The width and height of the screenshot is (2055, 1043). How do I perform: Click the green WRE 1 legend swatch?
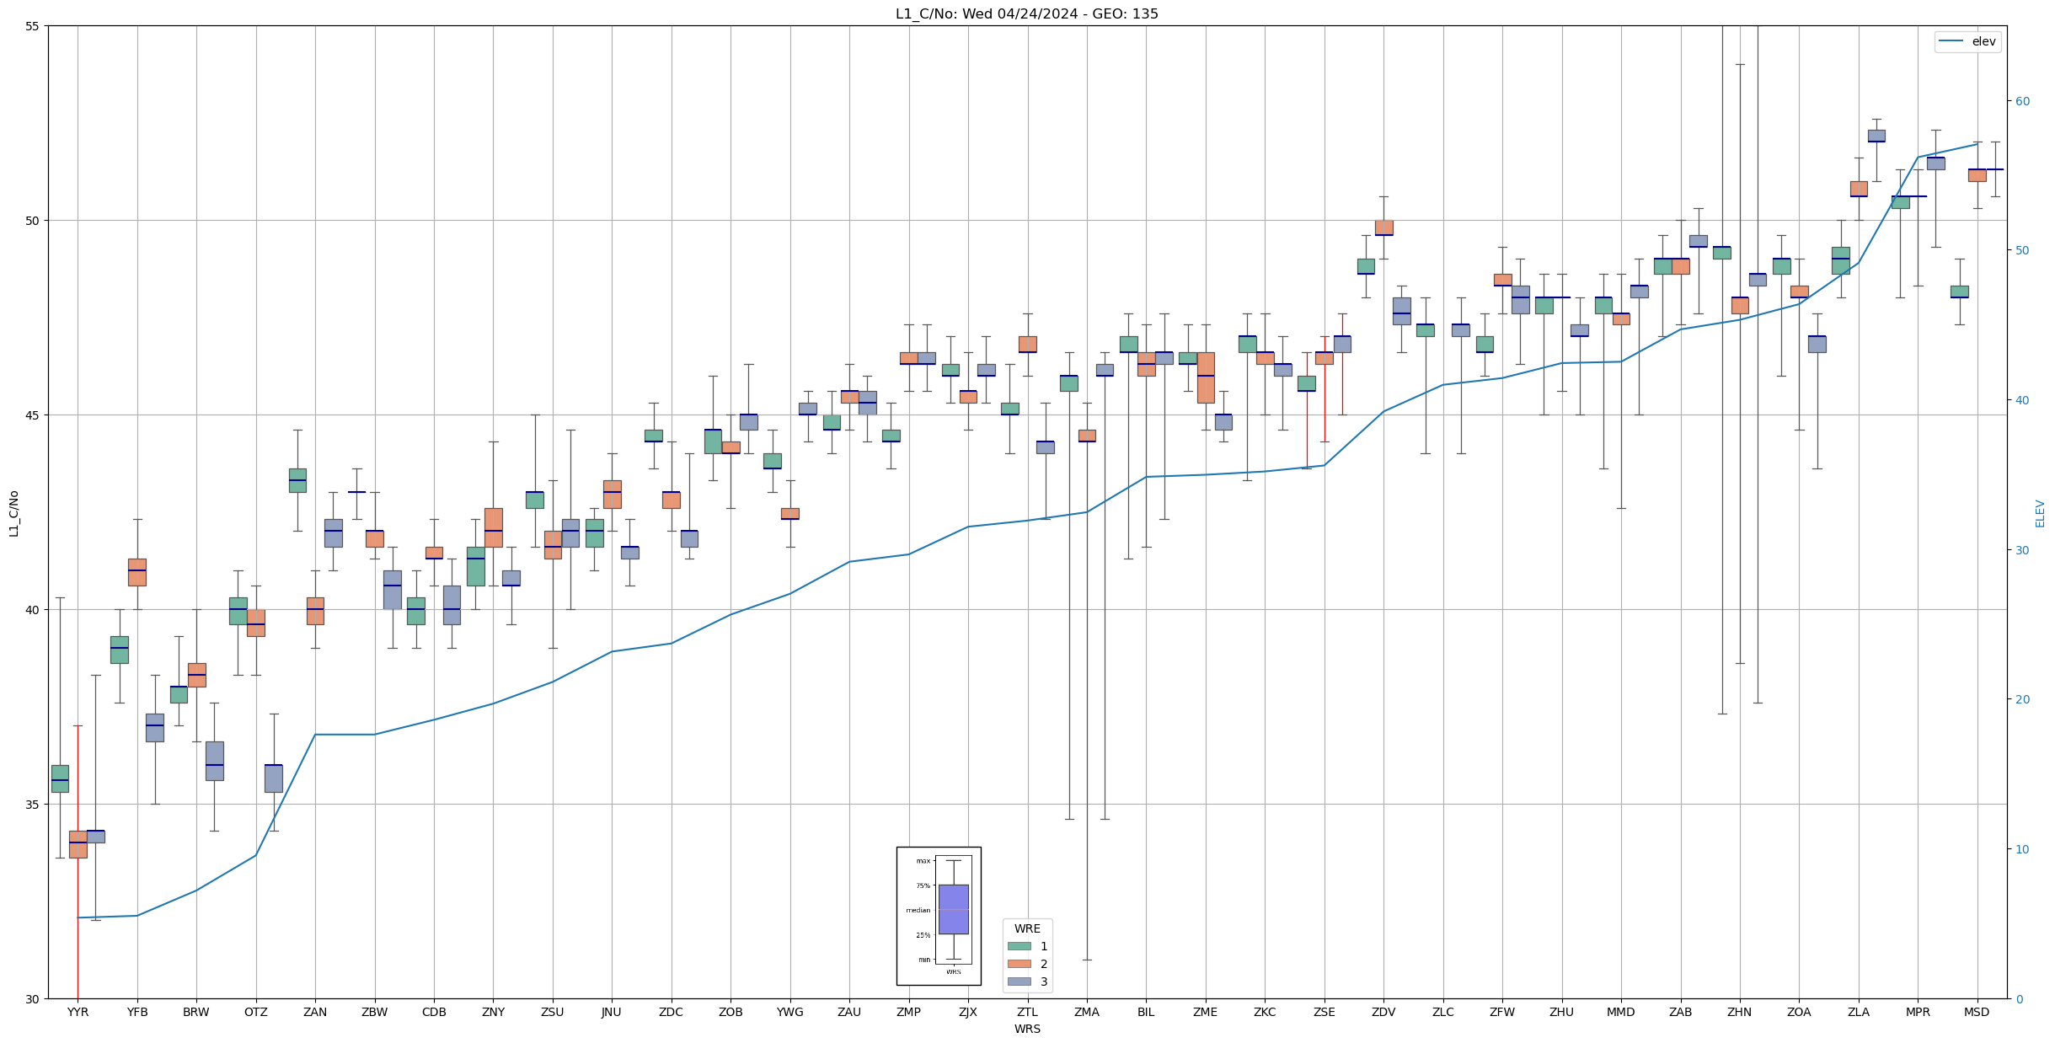(1019, 946)
